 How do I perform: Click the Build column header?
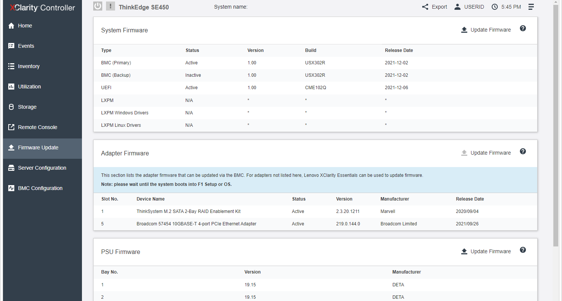pyautogui.click(x=311, y=50)
